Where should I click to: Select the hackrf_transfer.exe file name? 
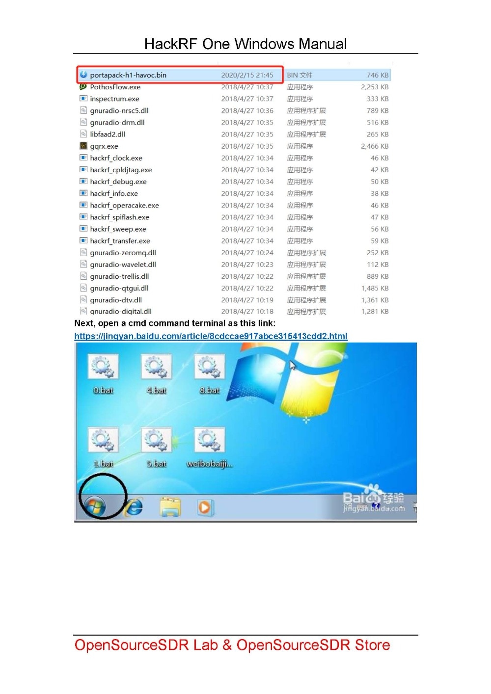120,240
